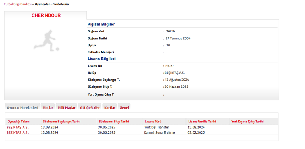The image size is (305, 149).
Task: Switch to the Maçlar tab
Action: point(48,107)
